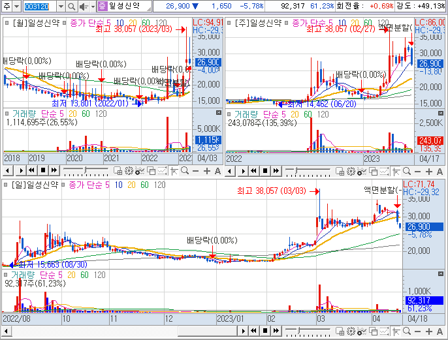This screenshot has width=448, height=340.
Task: Zoom in monthly chart with plus
Action: tap(207, 171)
